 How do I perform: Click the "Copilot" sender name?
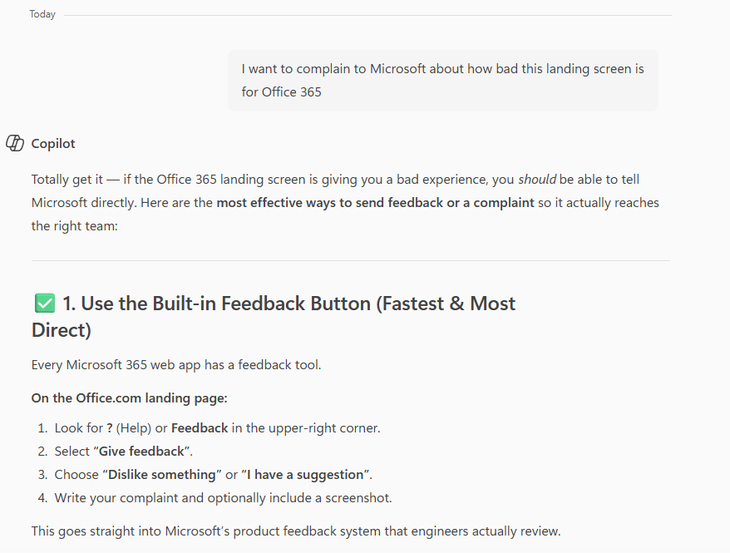(x=53, y=143)
